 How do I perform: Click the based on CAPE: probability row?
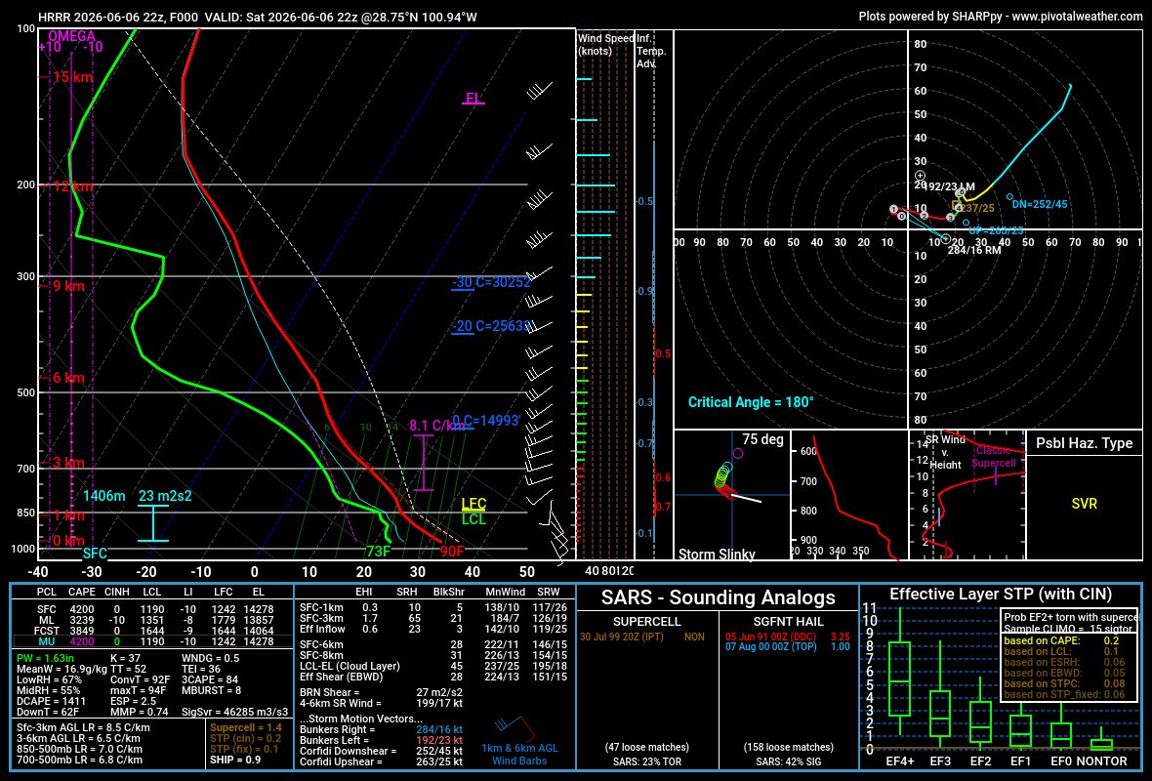click(x=1061, y=640)
